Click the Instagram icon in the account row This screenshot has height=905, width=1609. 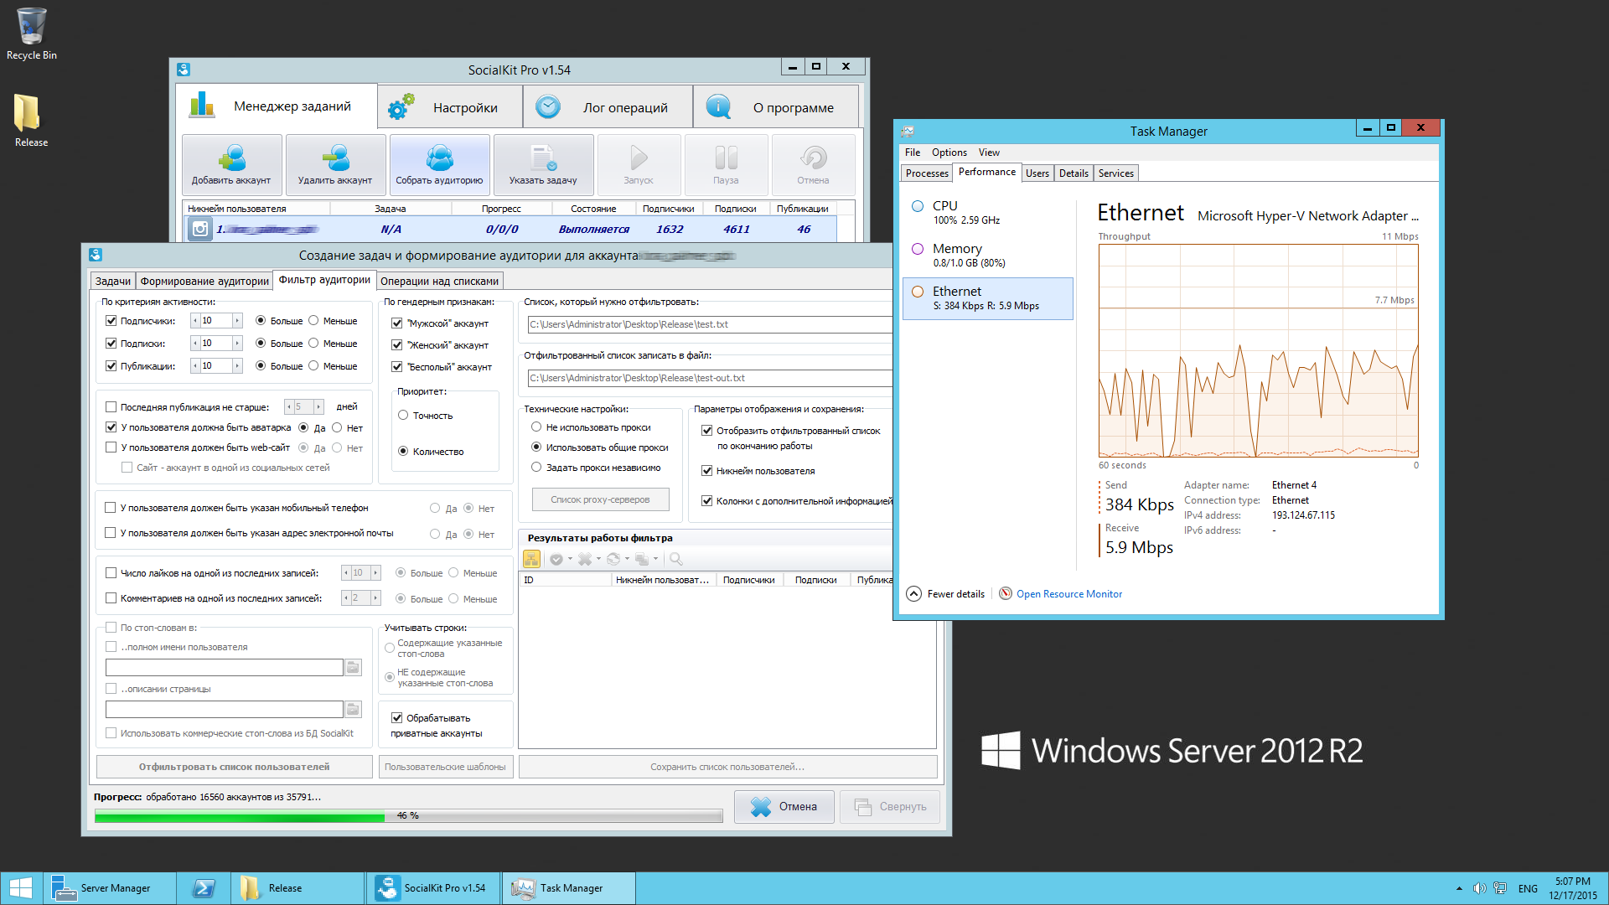pos(199,229)
